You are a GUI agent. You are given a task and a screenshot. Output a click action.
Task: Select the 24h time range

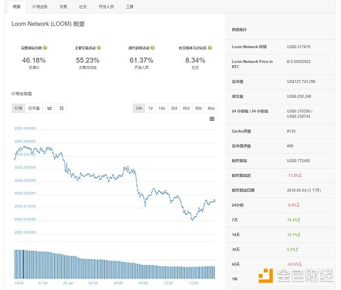[139, 108]
